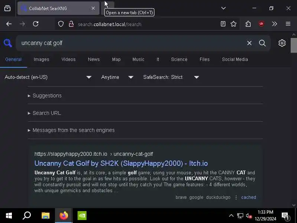297x223 pixels.
Task: Open Firefox application menu
Action: pos(288,24)
